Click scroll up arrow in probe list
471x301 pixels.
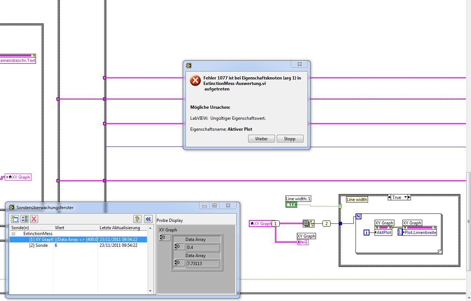[x=150, y=228]
